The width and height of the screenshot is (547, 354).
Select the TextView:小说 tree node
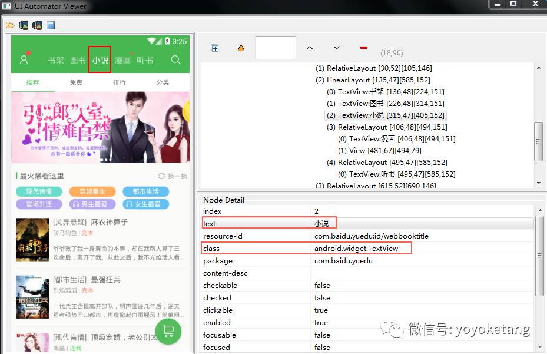386,115
